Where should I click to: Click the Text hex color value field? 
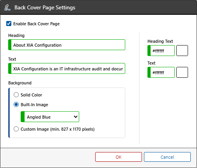(161, 72)
